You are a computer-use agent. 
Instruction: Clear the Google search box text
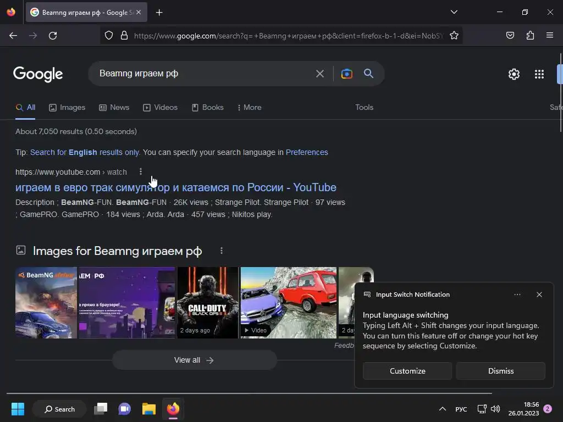(x=319, y=74)
